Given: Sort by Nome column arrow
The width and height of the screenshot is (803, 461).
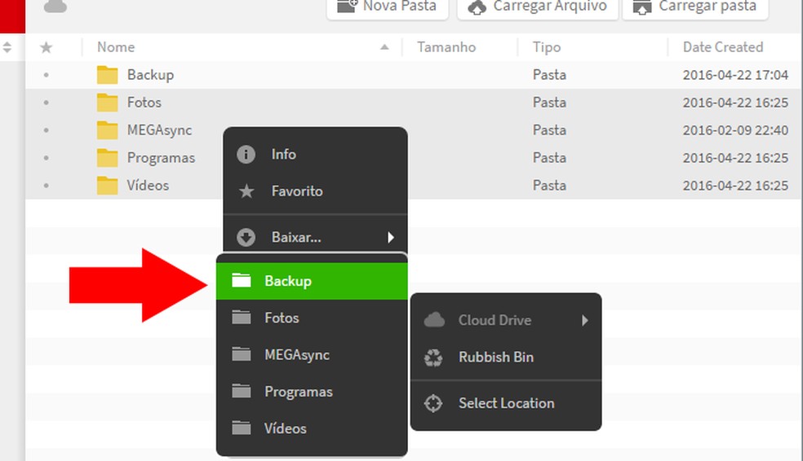Looking at the screenshot, I should pyautogui.click(x=384, y=47).
